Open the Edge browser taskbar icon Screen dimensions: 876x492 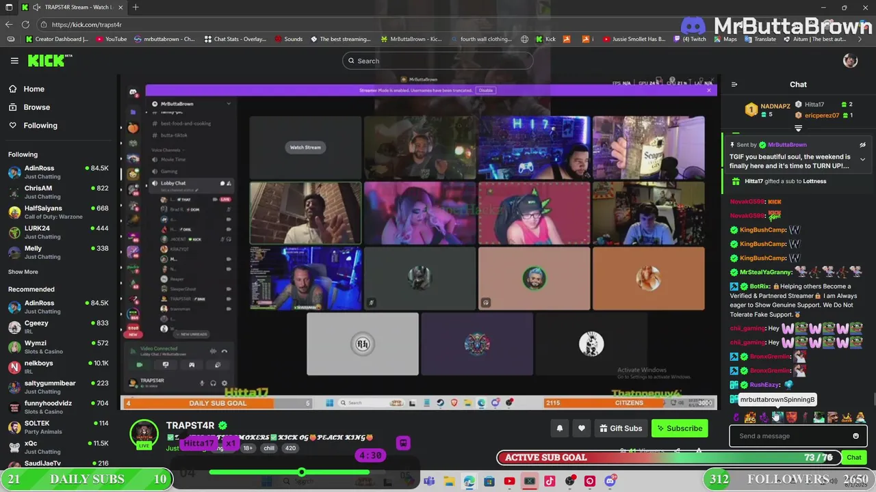tap(469, 482)
